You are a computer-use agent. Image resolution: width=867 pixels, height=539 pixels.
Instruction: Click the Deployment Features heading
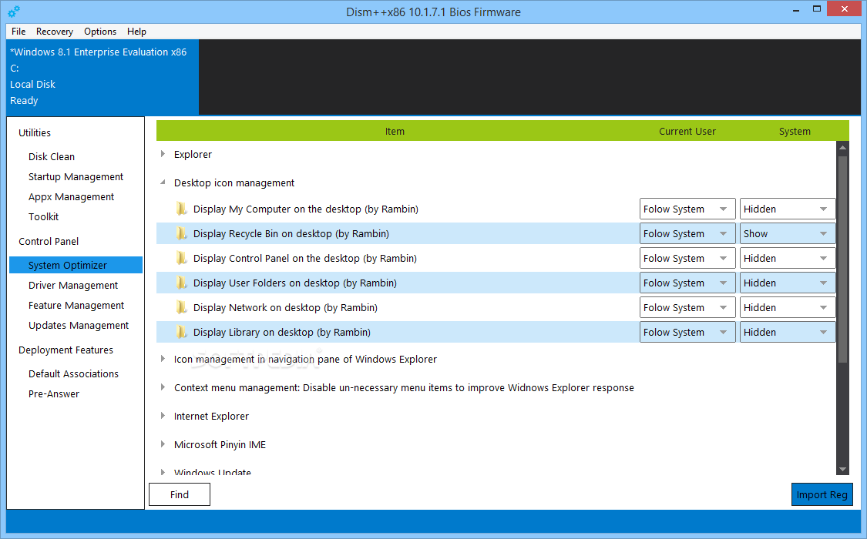[x=66, y=350]
